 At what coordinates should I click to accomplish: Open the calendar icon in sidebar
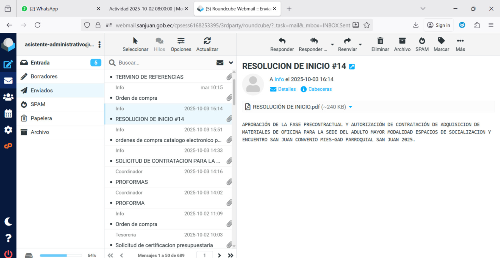(x=8, y=114)
